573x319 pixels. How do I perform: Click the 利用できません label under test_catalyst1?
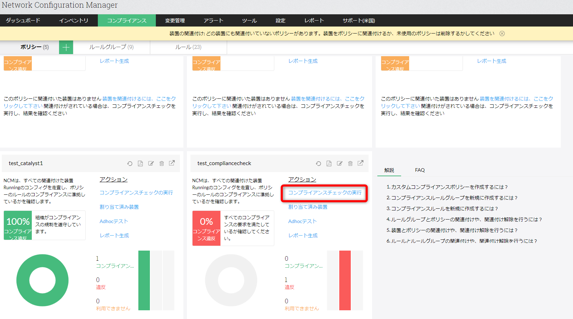(113, 309)
